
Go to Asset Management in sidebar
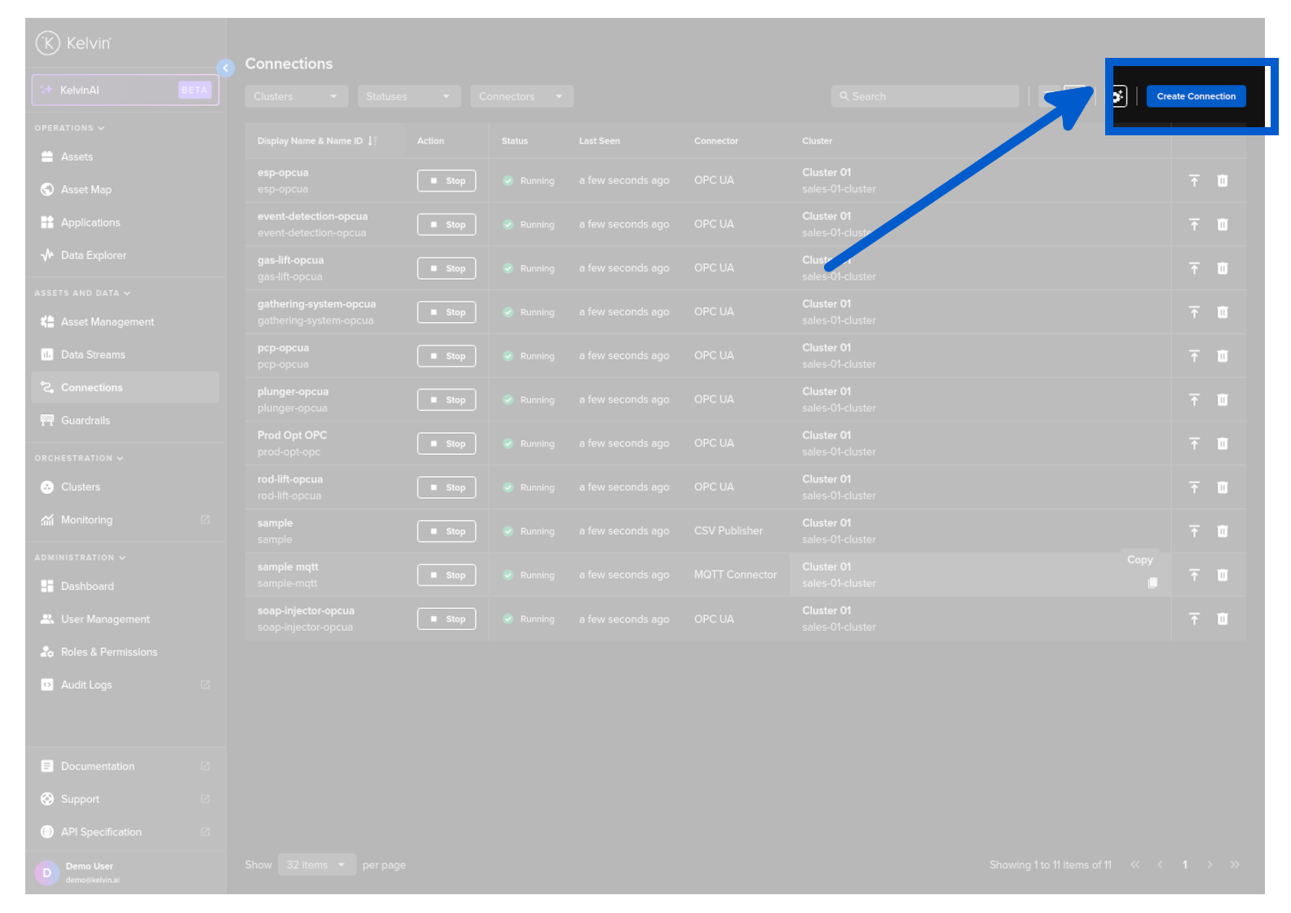coord(107,322)
